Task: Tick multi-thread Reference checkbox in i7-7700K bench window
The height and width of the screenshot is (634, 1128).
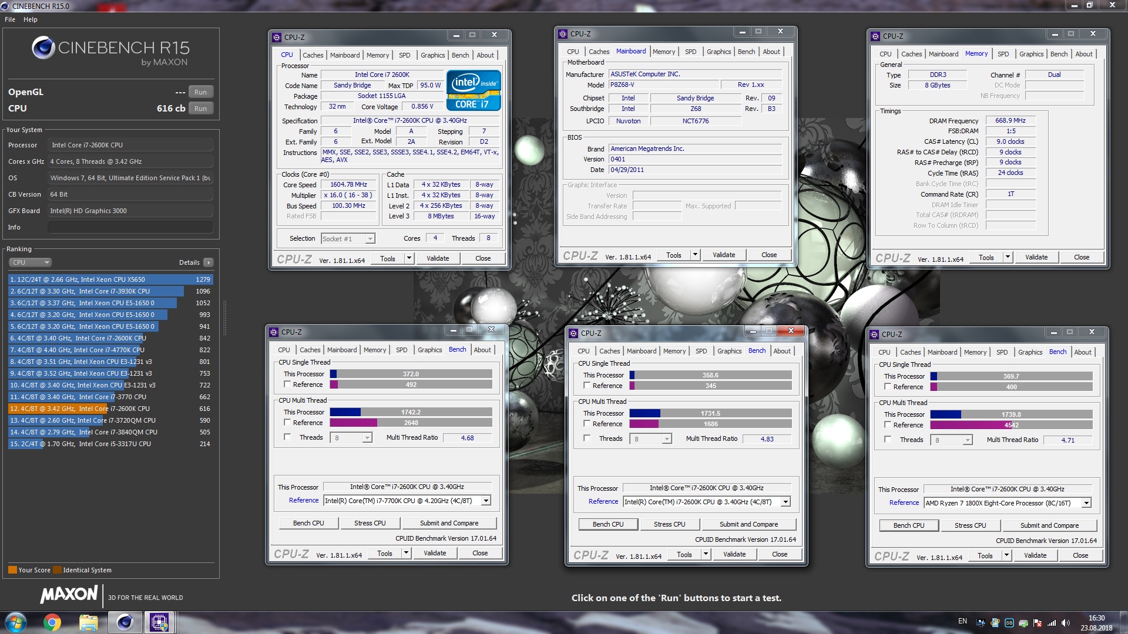Action: [x=287, y=422]
